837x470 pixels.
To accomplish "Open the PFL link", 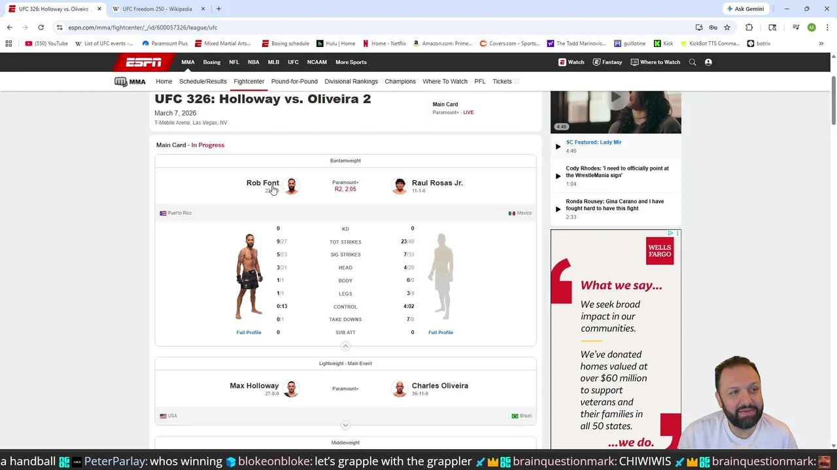I will [x=480, y=82].
